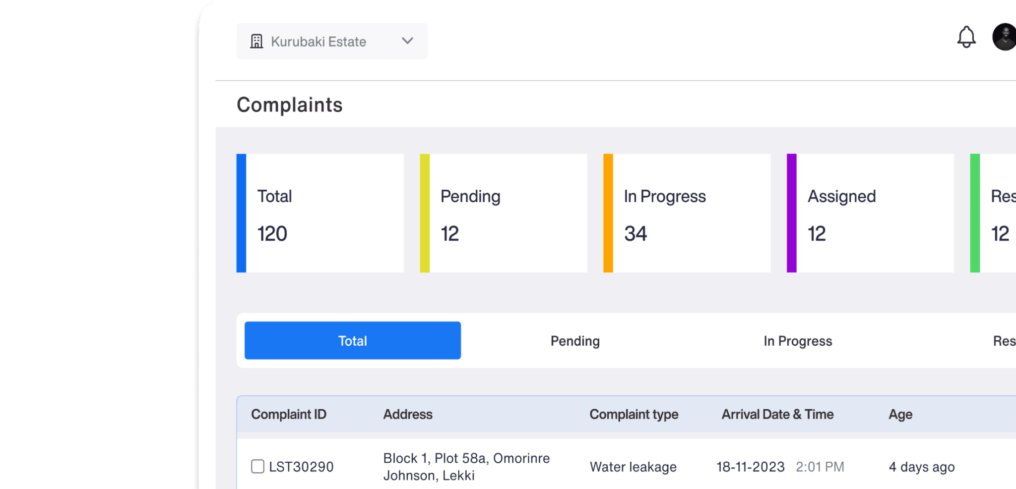The width and height of the screenshot is (1016, 489).
Task: Tick the checkbox for complaint LST30290
Action: [x=257, y=466]
